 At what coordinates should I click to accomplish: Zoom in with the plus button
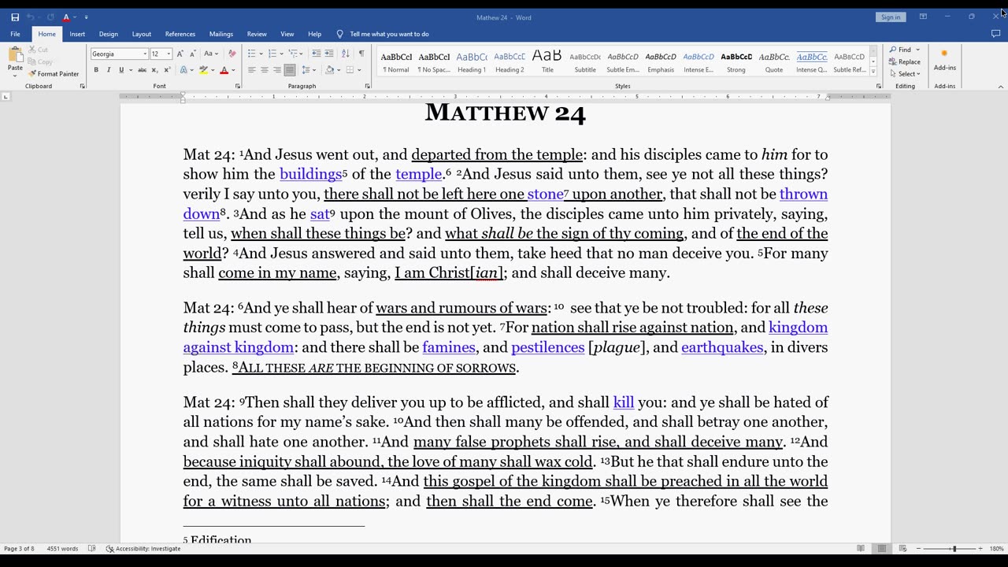click(980, 549)
